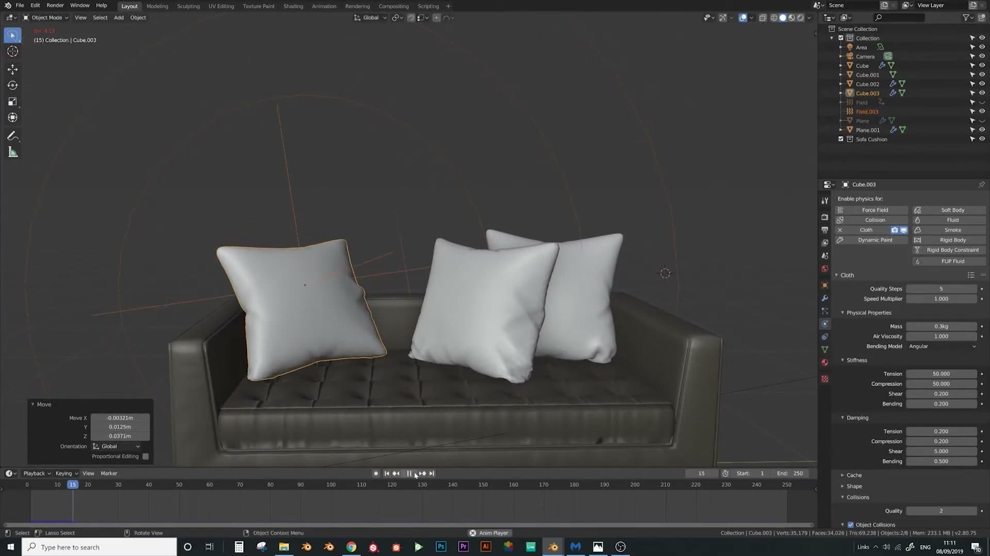Select the Cursor tool in the viewport toolbar
This screenshot has height=556, width=990.
pos(13,51)
